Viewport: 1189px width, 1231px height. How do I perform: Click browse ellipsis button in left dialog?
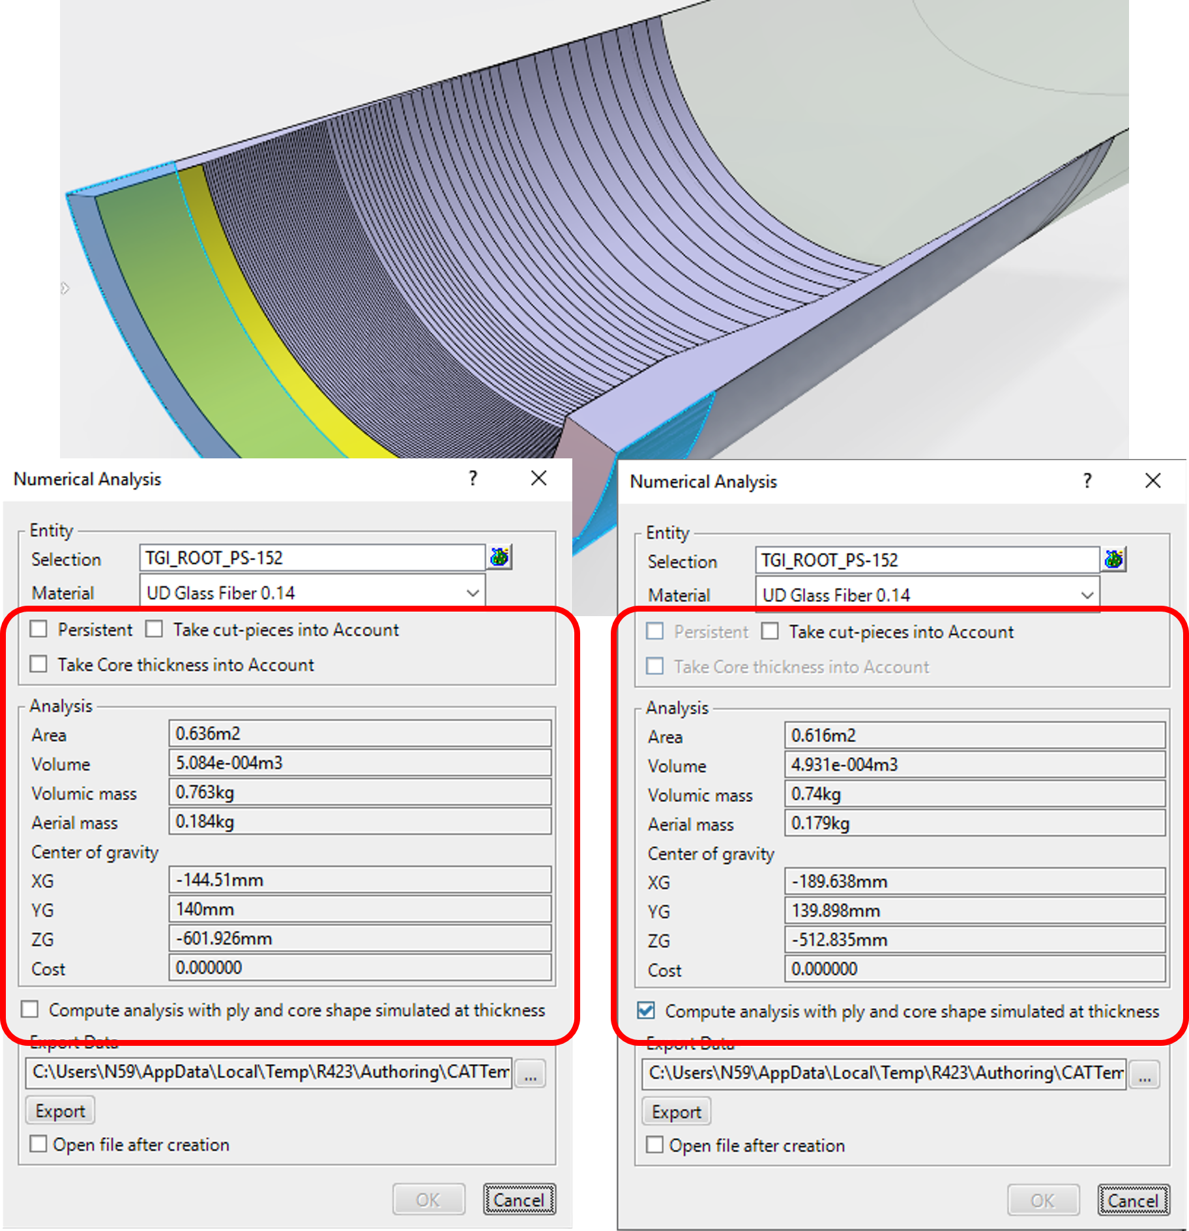click(x=530, y=1073)
